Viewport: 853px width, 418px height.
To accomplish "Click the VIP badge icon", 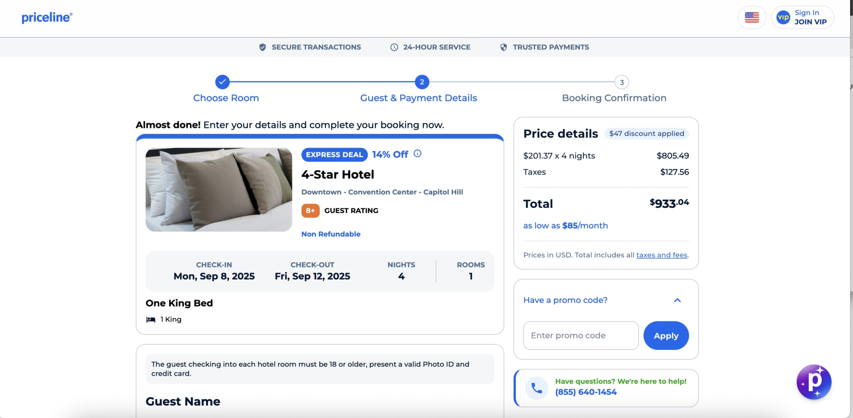I will click(783, 18).
